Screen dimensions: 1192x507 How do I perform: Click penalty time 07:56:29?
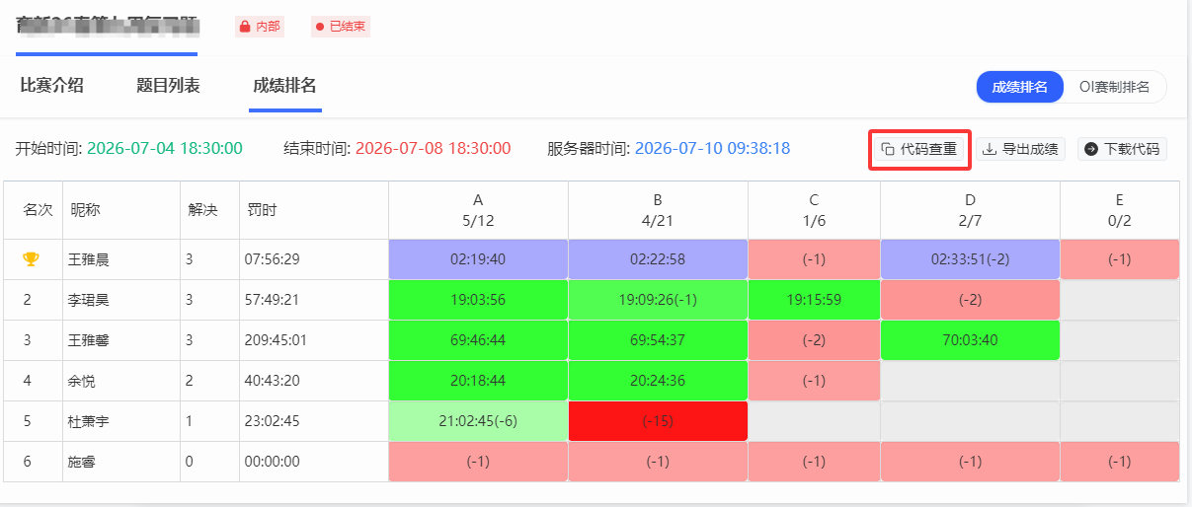(273, 259)
